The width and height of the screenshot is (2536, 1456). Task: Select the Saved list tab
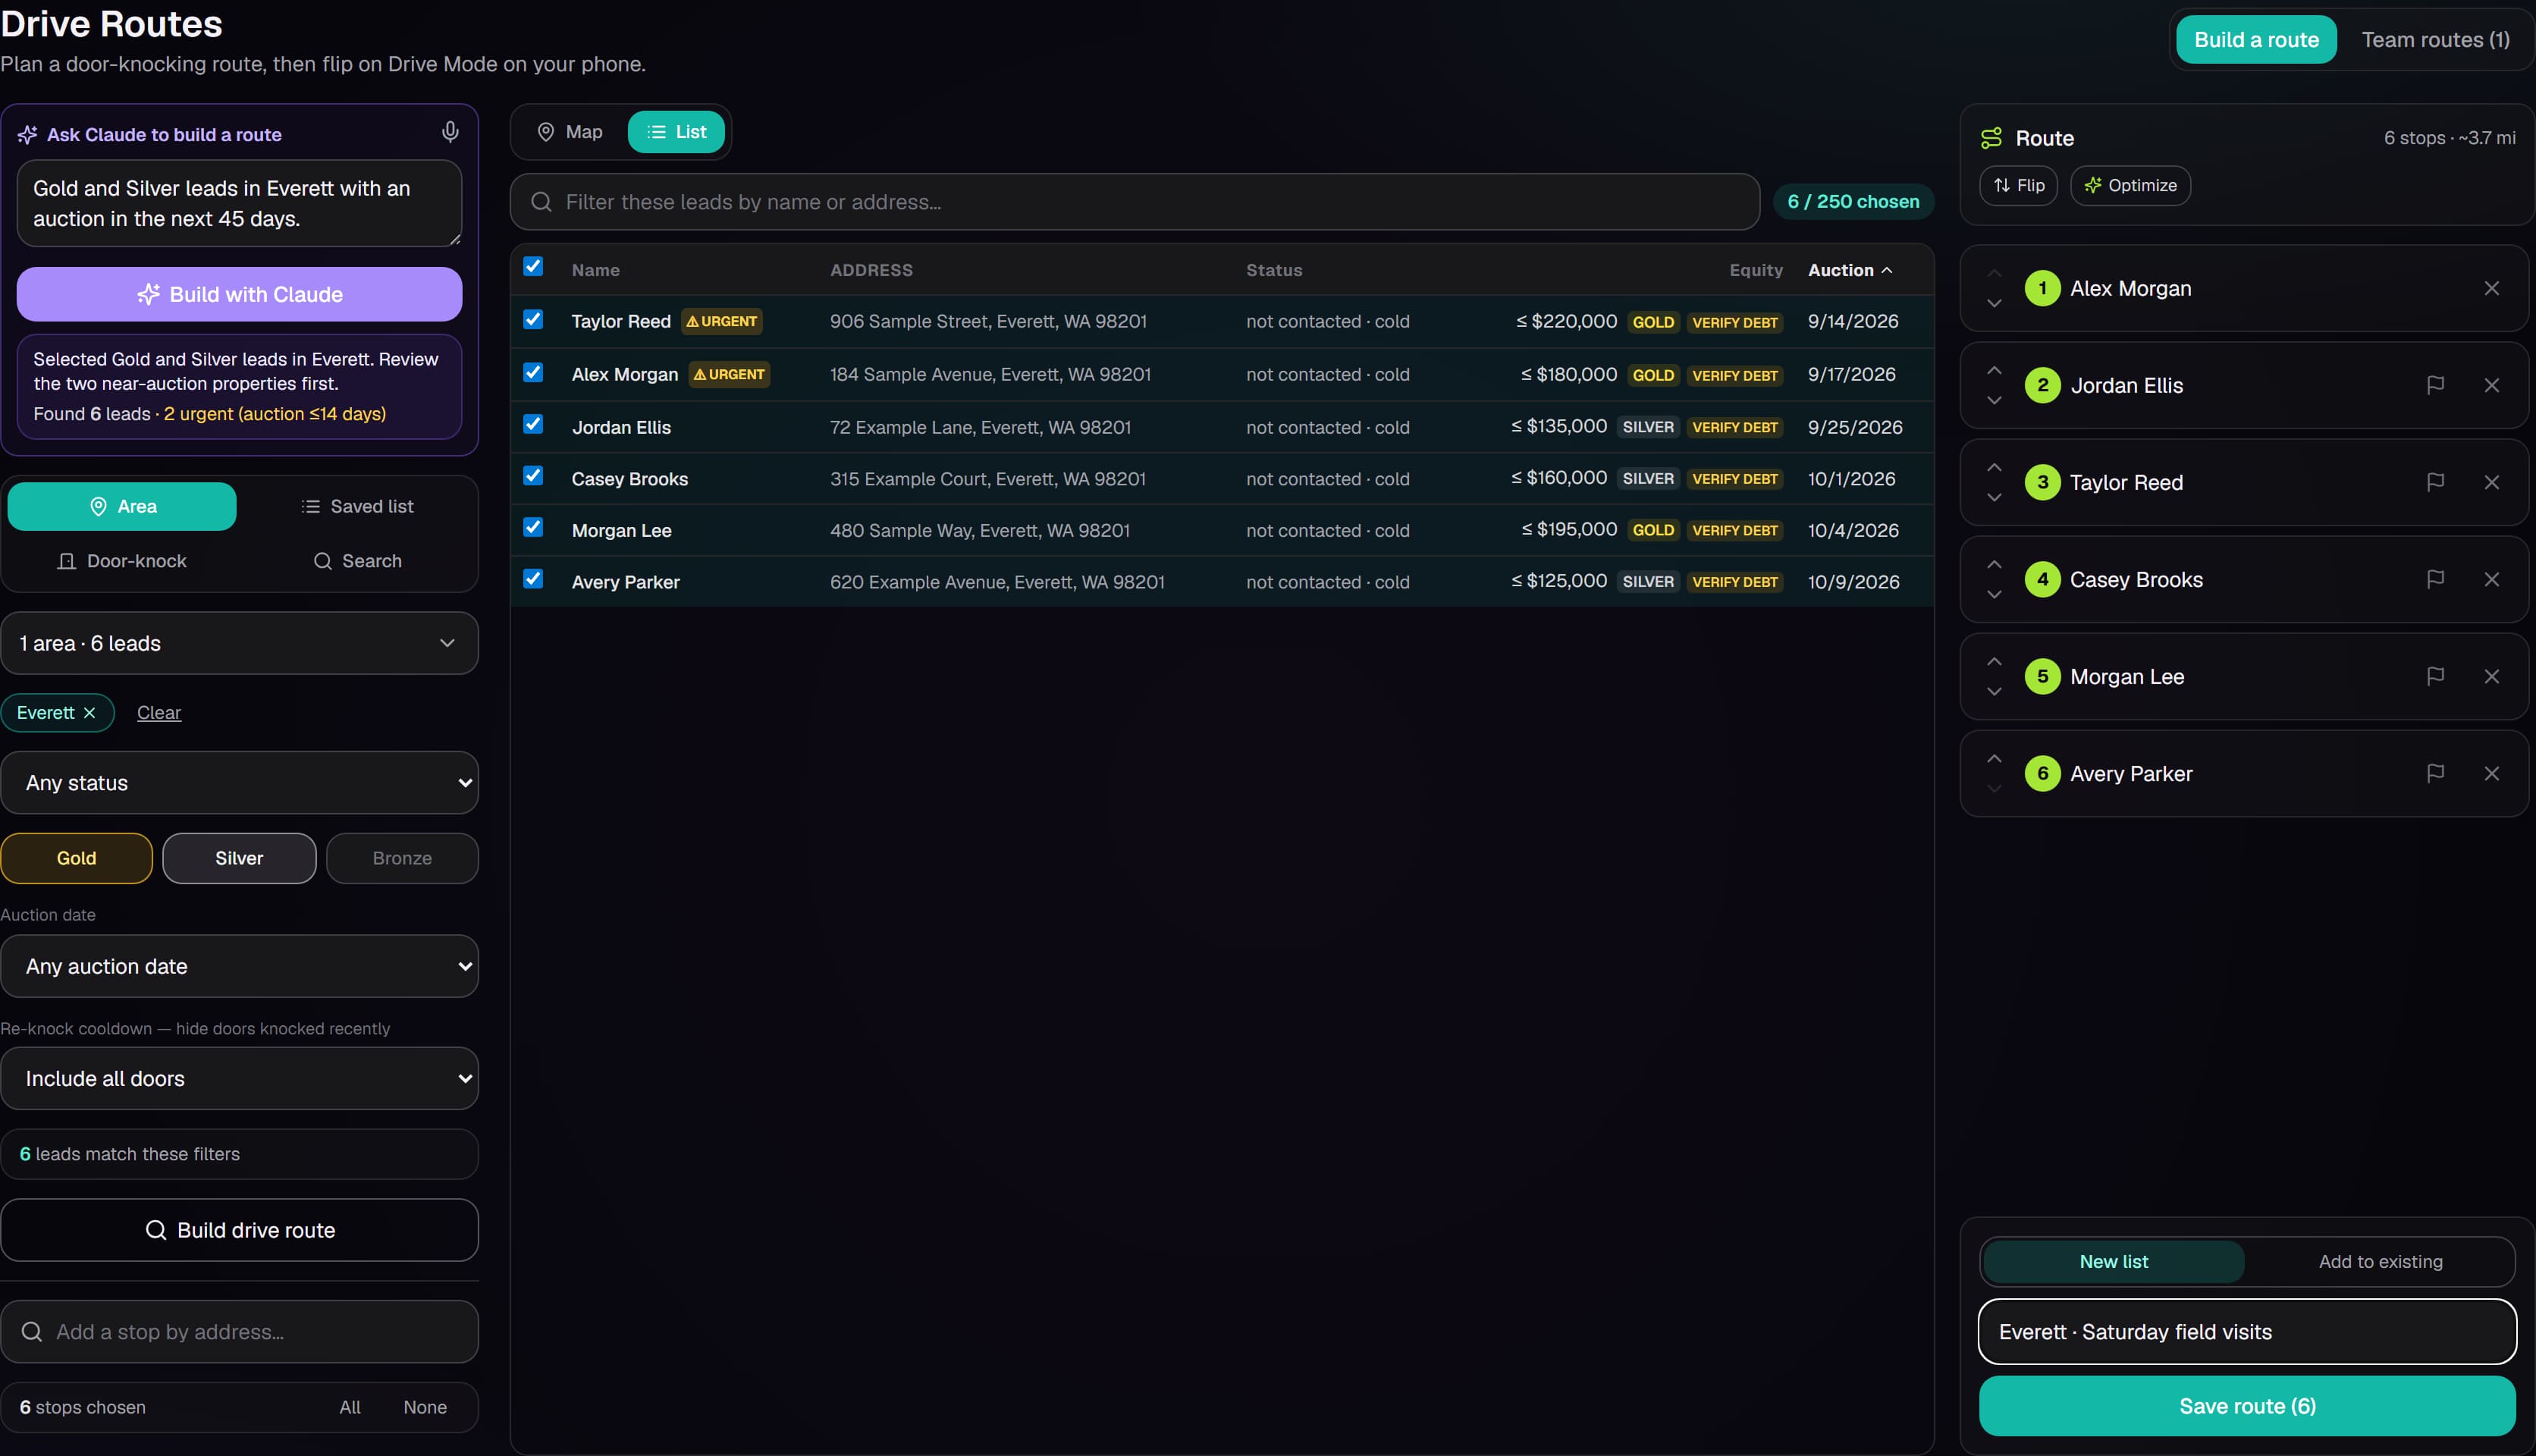click(x=357, y=506)
